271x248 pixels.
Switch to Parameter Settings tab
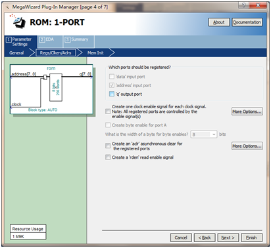[x=21, y=41]
